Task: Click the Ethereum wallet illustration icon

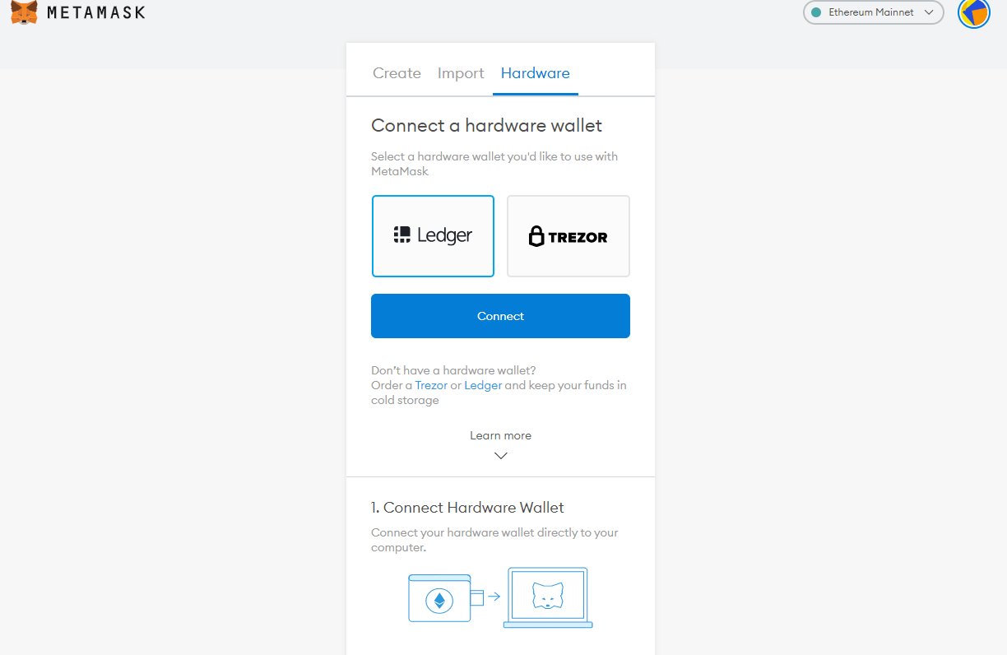Action: [x=439, y=598]
